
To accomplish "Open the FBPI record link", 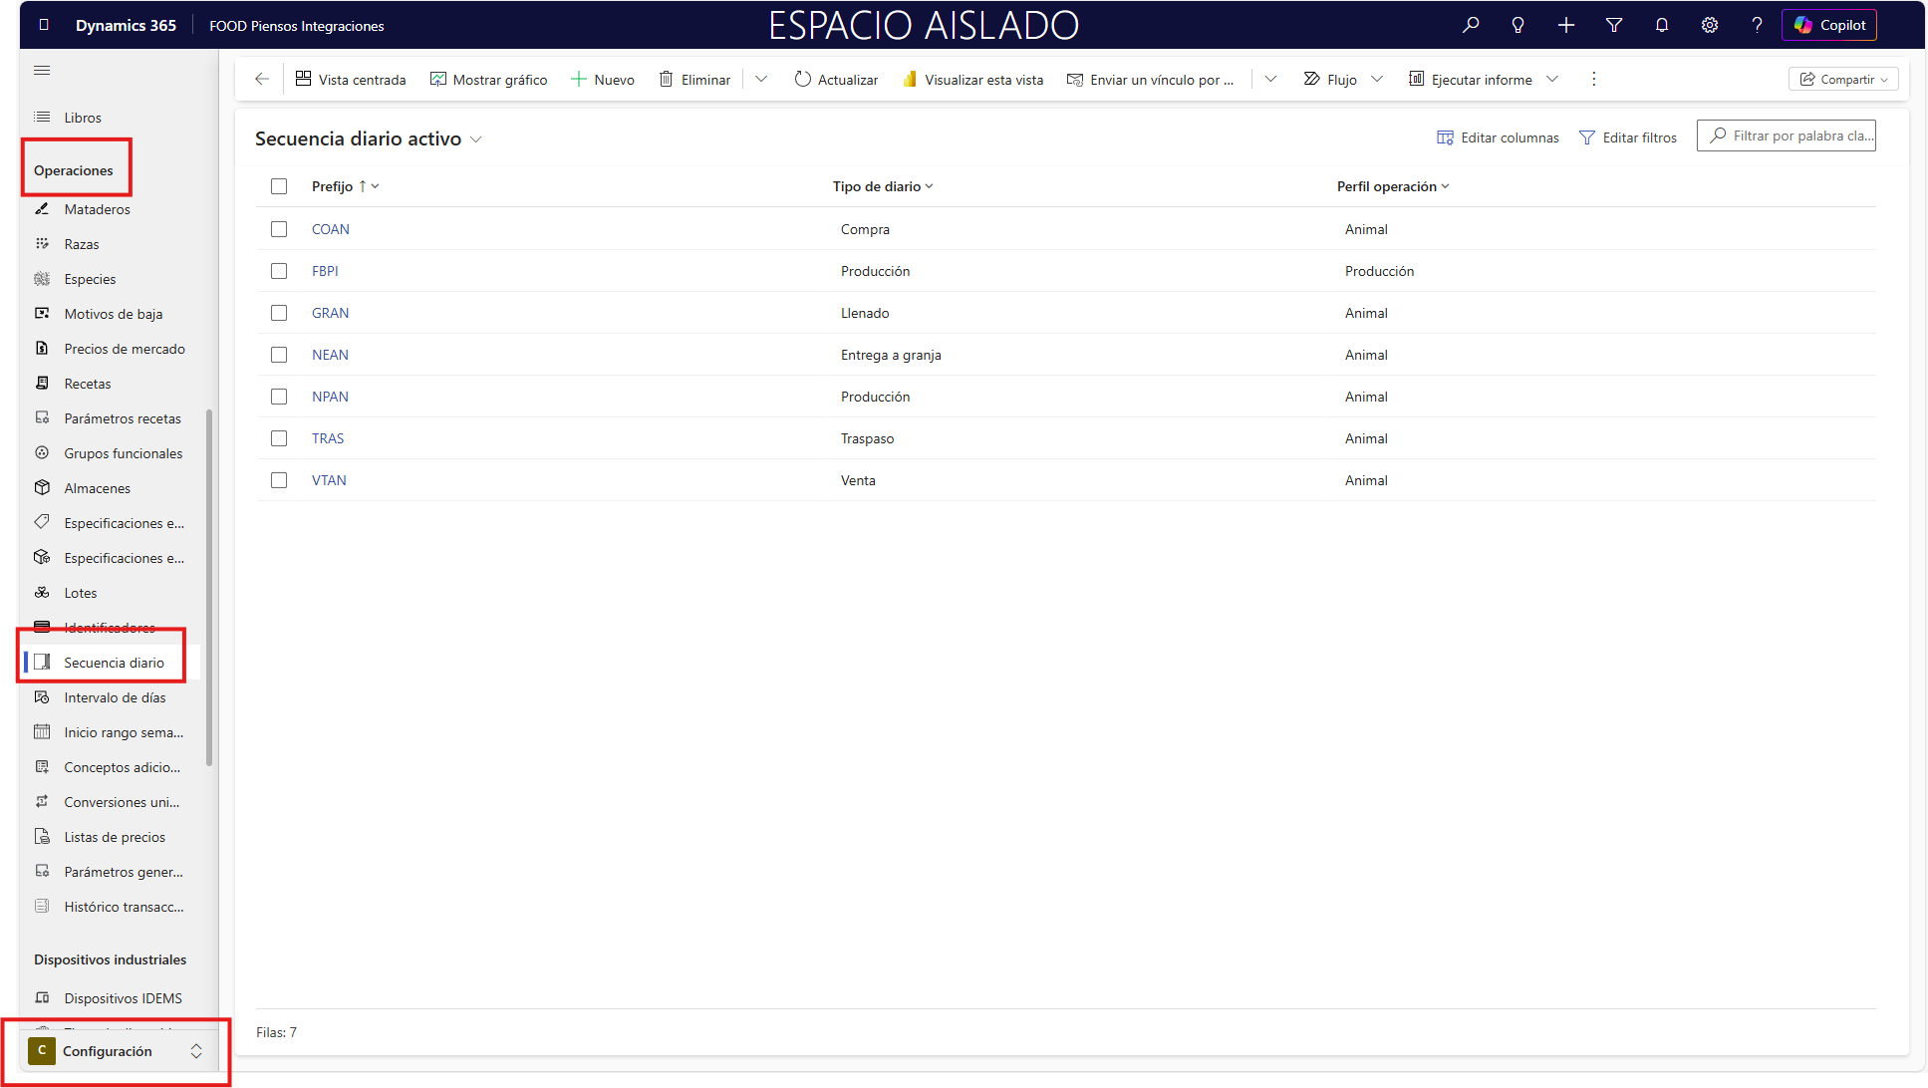I will point(325,271).
